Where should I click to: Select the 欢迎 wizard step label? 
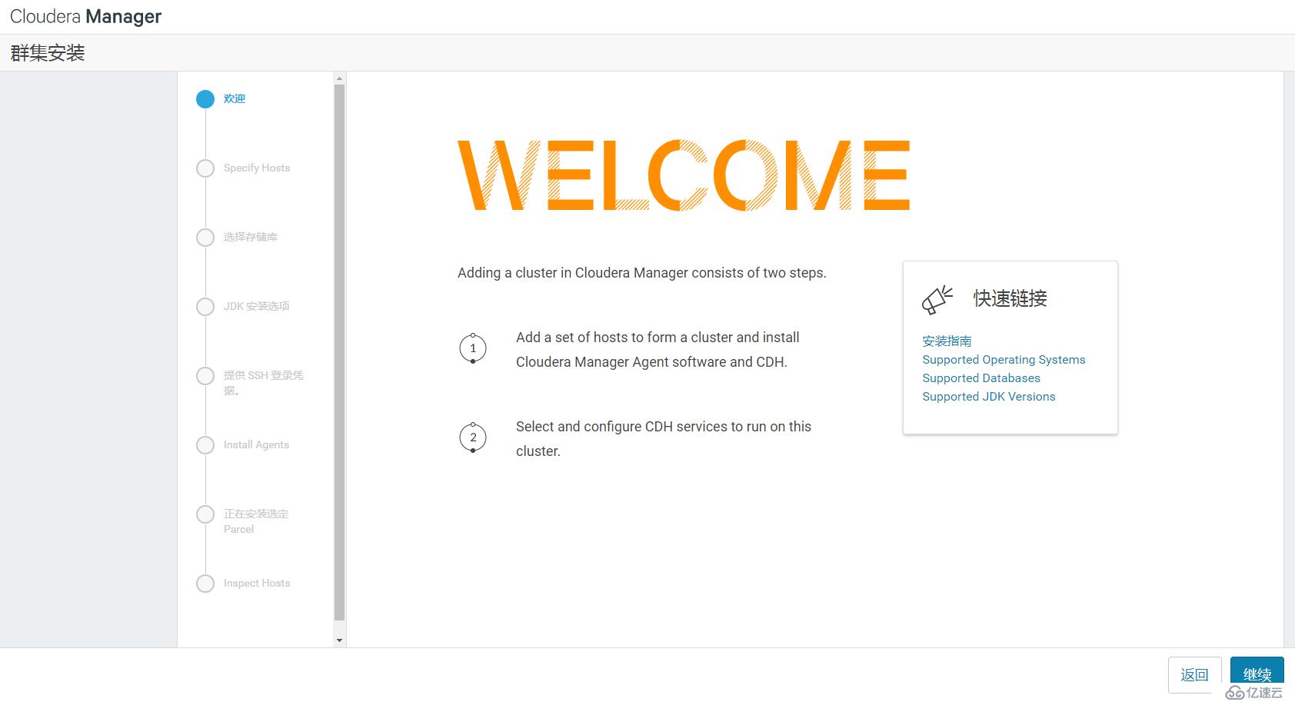tap(235, 98)
